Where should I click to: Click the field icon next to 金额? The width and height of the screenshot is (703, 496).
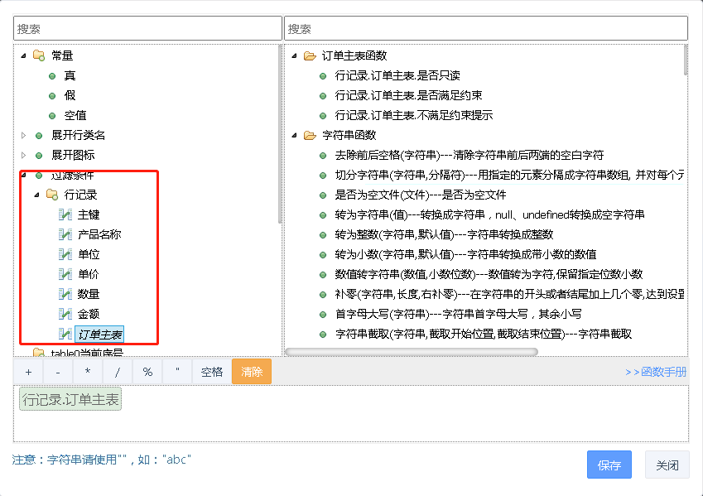tap(65, 314)
